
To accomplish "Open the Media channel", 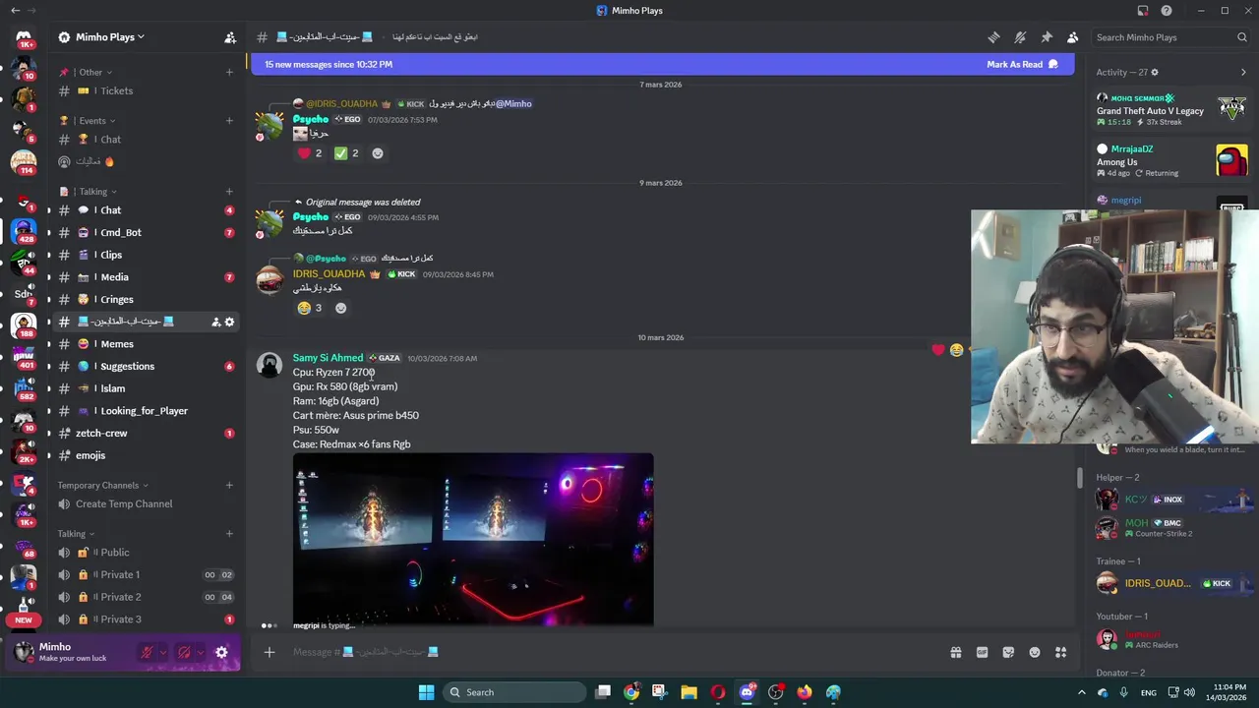I will (x=147, y=277).
